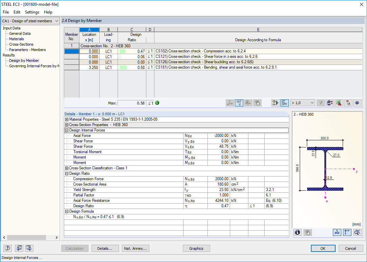
Task: Click the help question mark icon
Action: click(7, 248)
